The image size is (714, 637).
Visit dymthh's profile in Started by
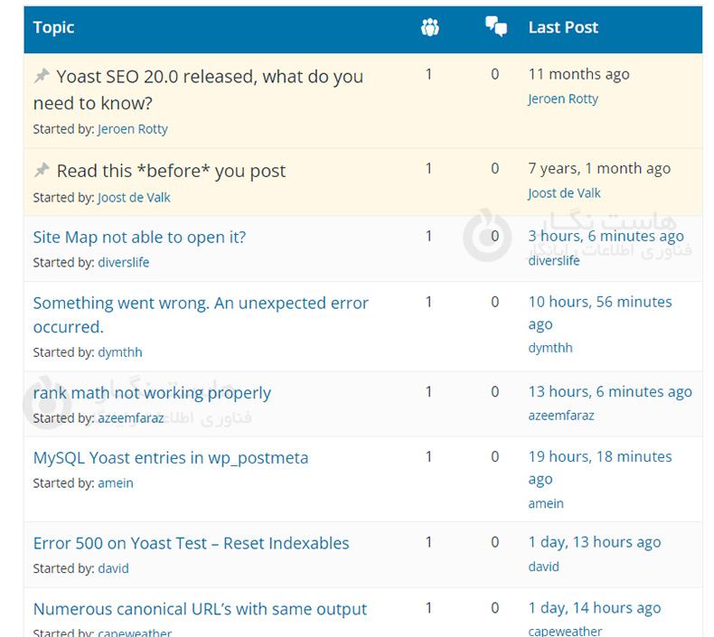point(119,352)
